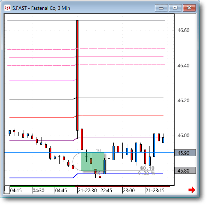207x205 pixels.
Task: Click the chart app icon in the title bar
Action: pyautogui.click(x=7, y=8)
